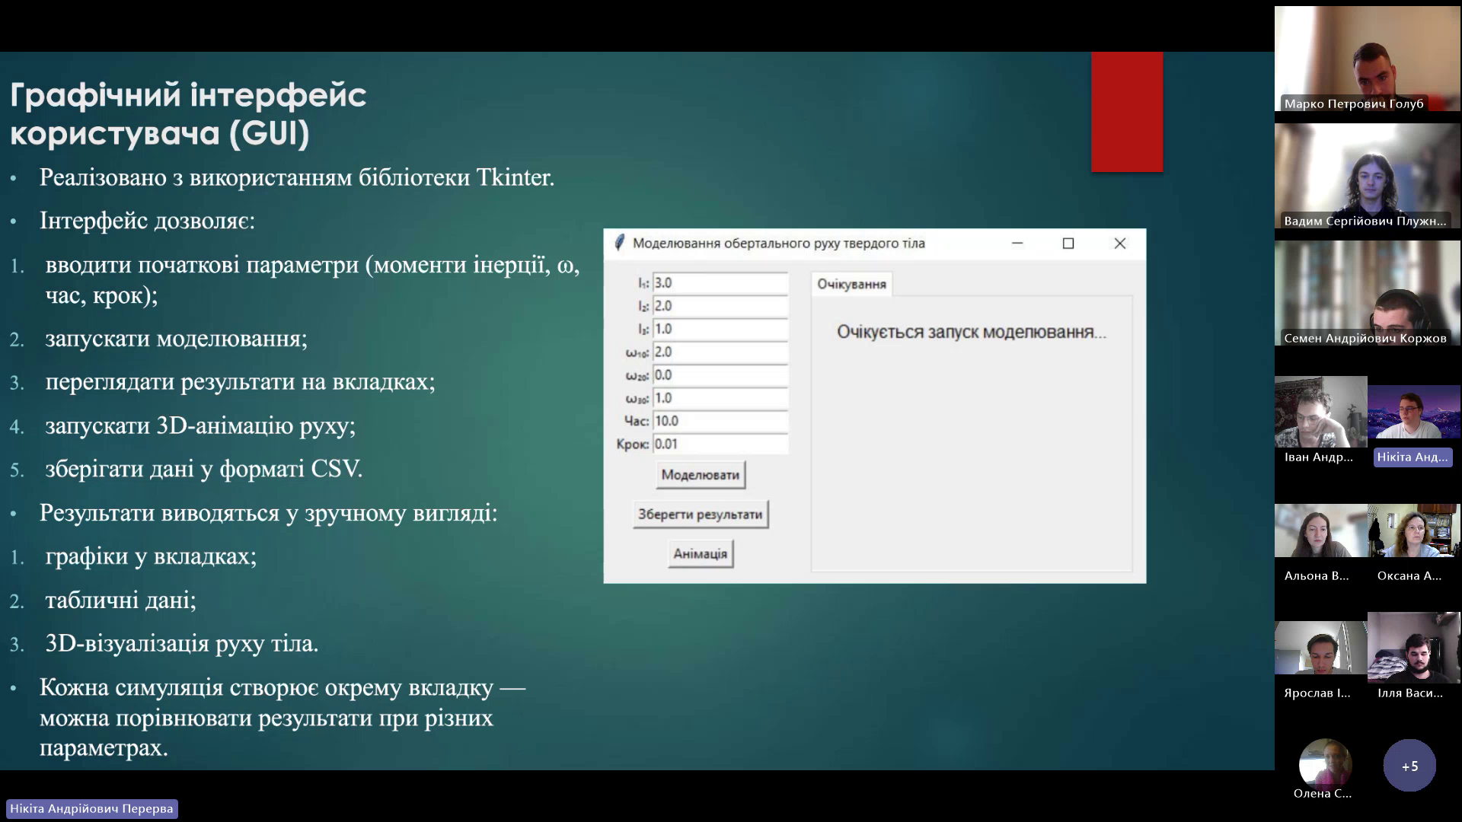1462x822 pixels.
Task: Click the feather icon in Tkinter title bar
Action: point(619,243)
